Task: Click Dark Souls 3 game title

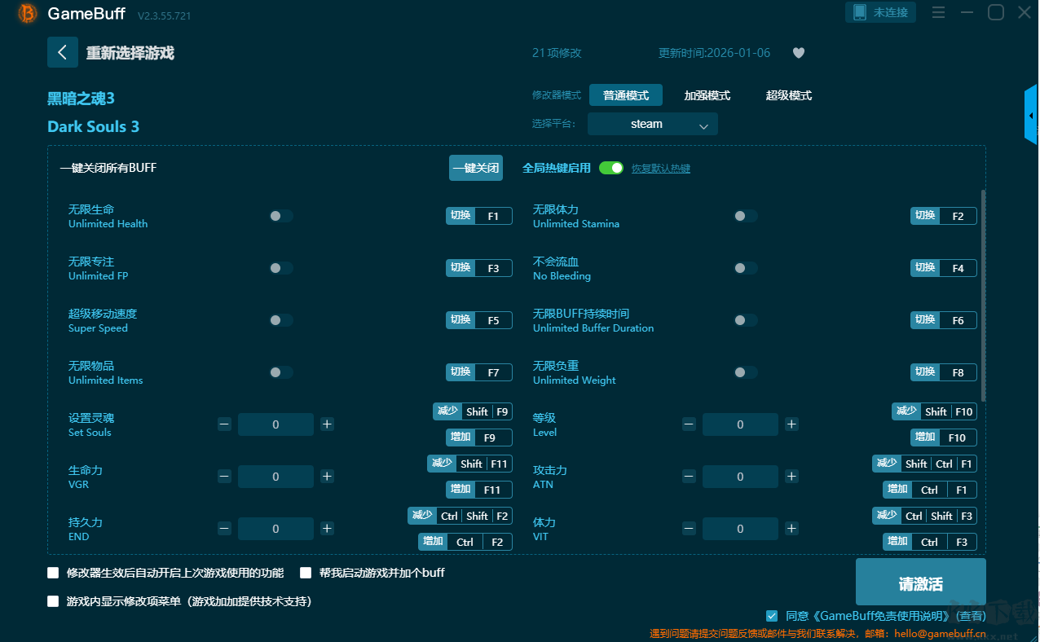Action: (x=93, y=126)
